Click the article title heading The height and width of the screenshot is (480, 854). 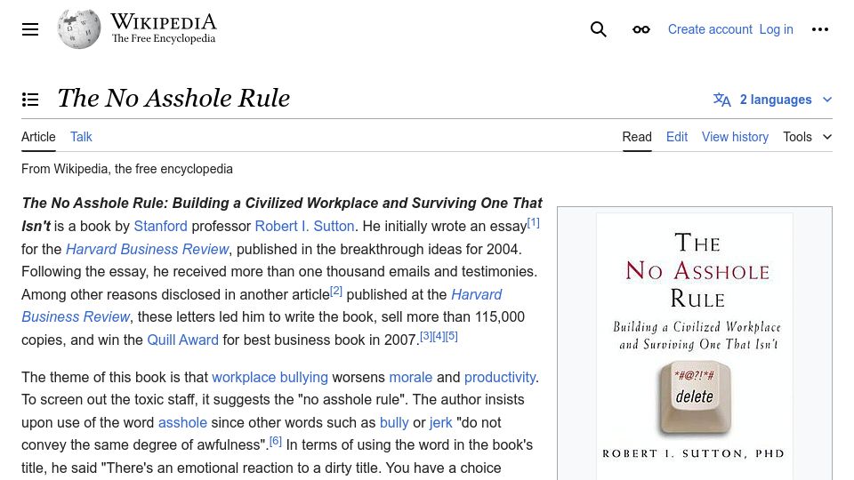tap(173, 98)
